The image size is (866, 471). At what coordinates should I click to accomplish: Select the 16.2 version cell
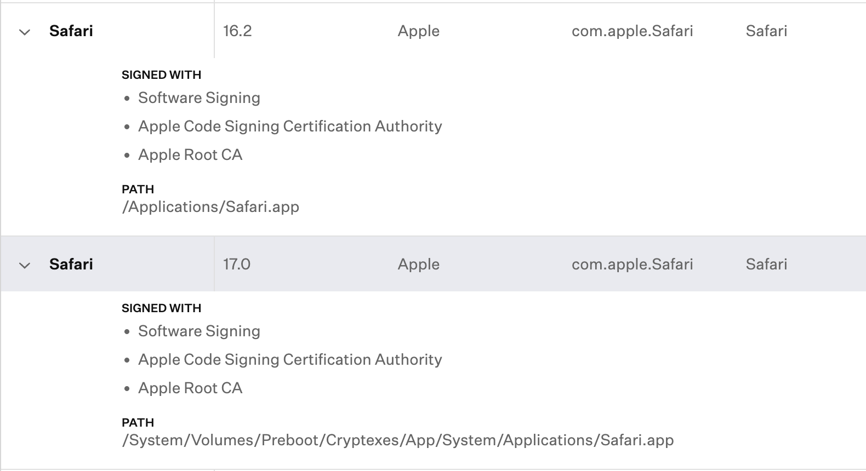pos(237,31)
